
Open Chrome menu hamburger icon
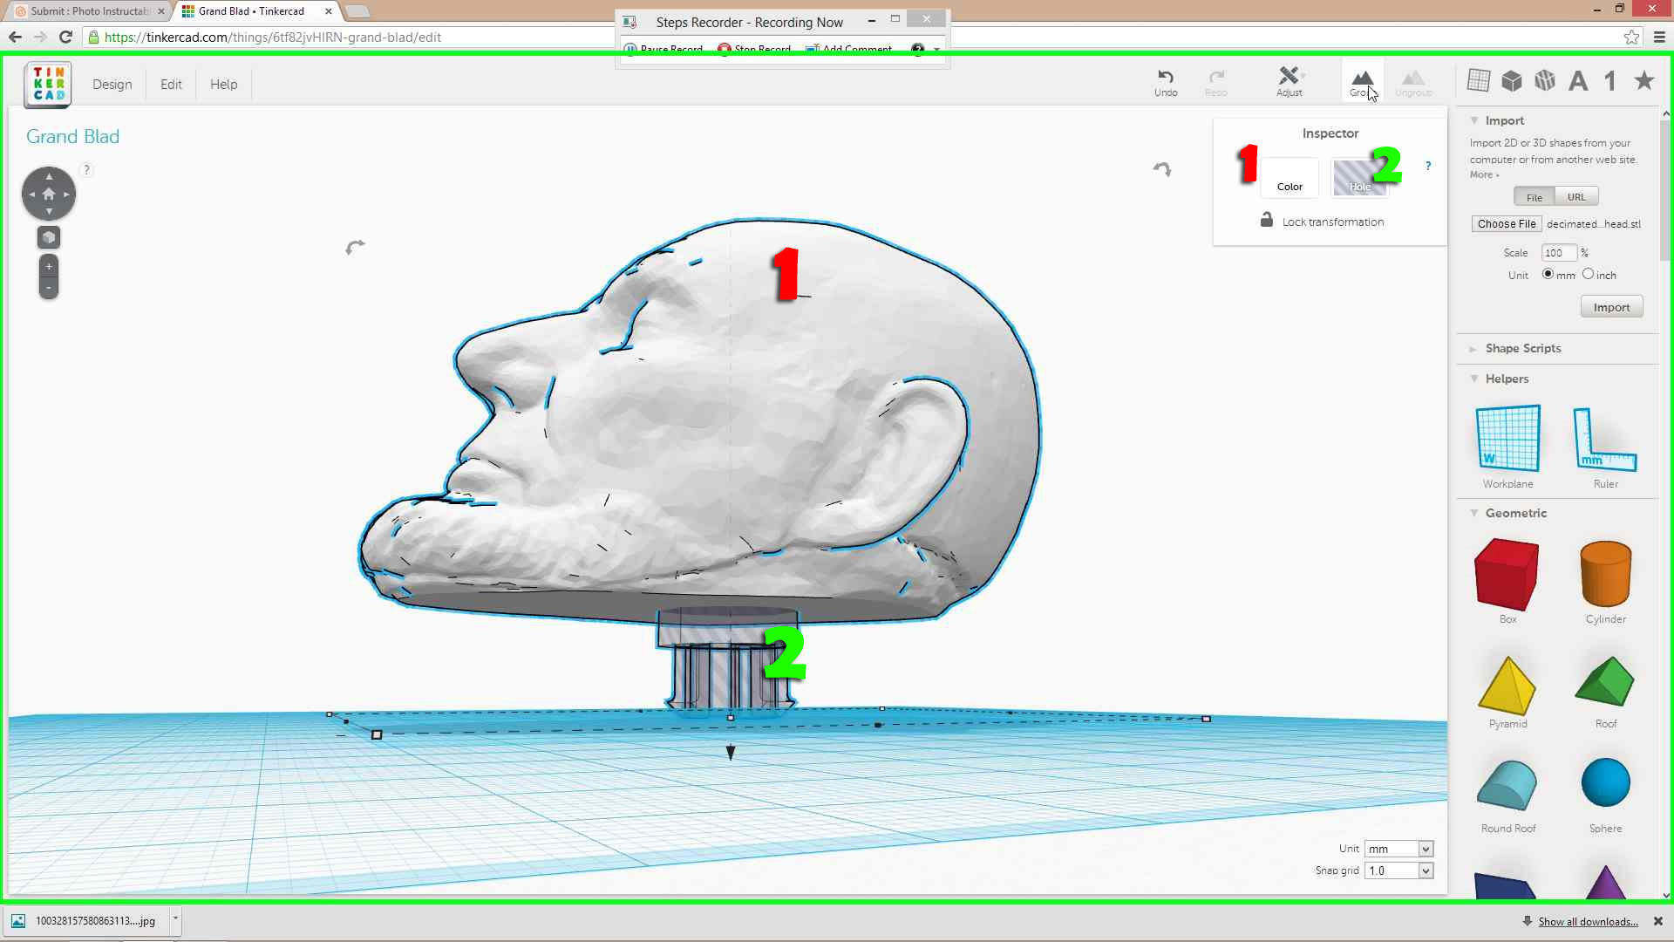1659,37
